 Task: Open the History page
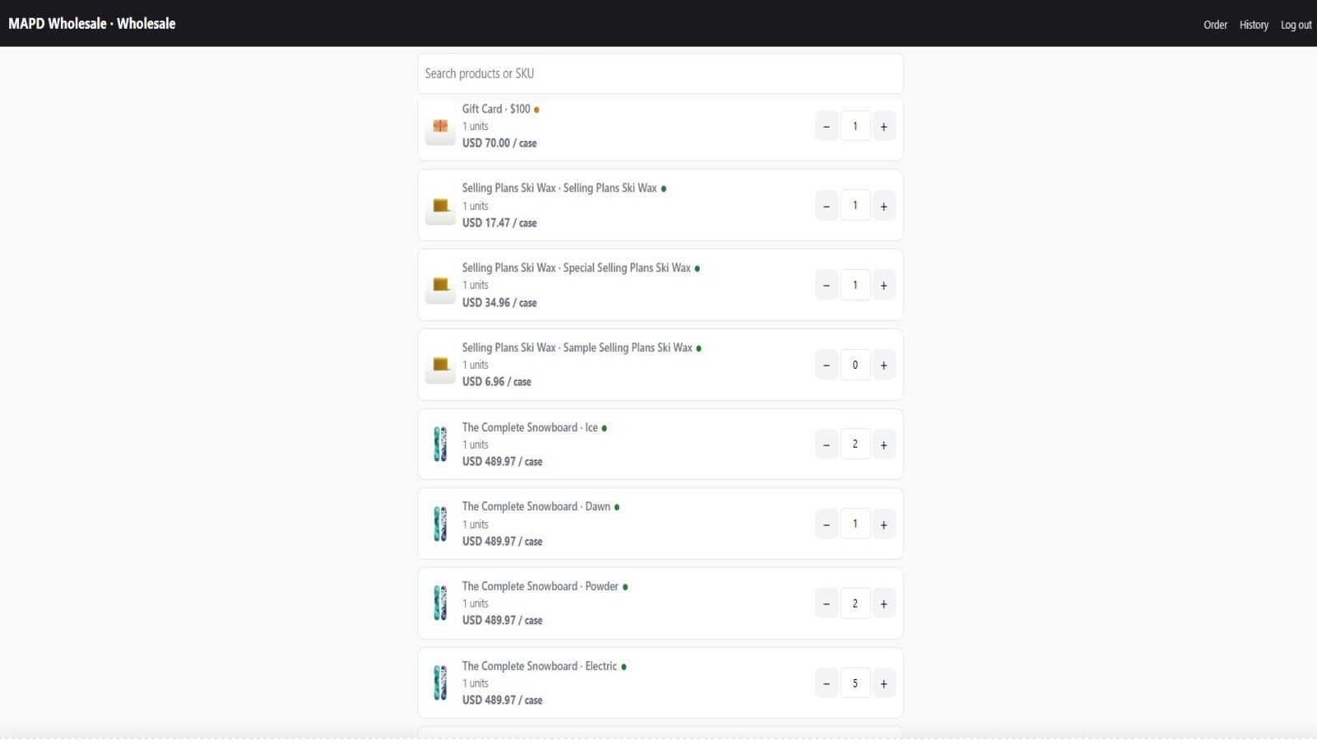pos(1254,25)
